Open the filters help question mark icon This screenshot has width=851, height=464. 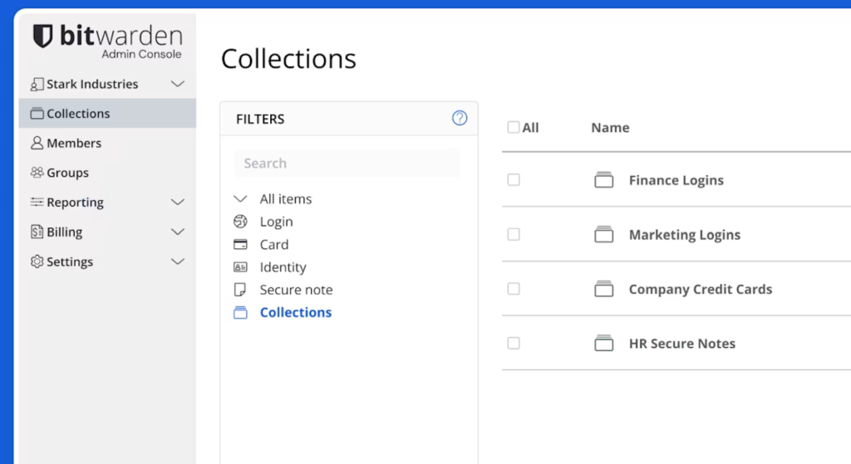click(460, 118)
